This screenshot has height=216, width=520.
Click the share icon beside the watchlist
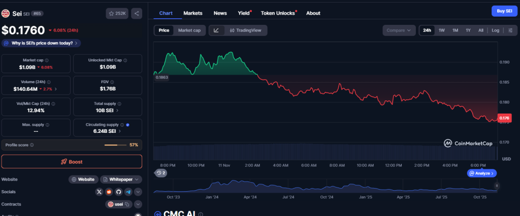pos(137,13)
